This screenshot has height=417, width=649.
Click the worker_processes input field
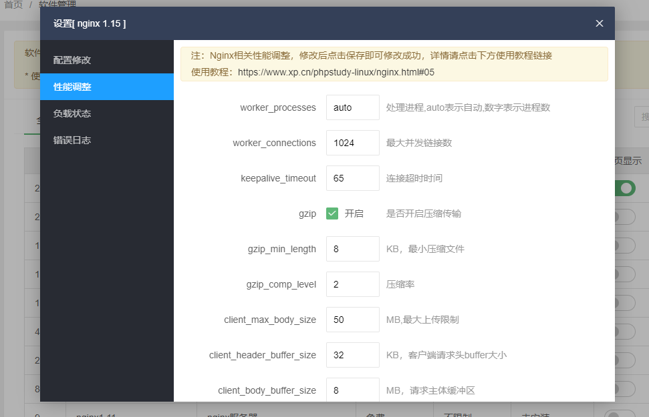[x=352, y=107]
